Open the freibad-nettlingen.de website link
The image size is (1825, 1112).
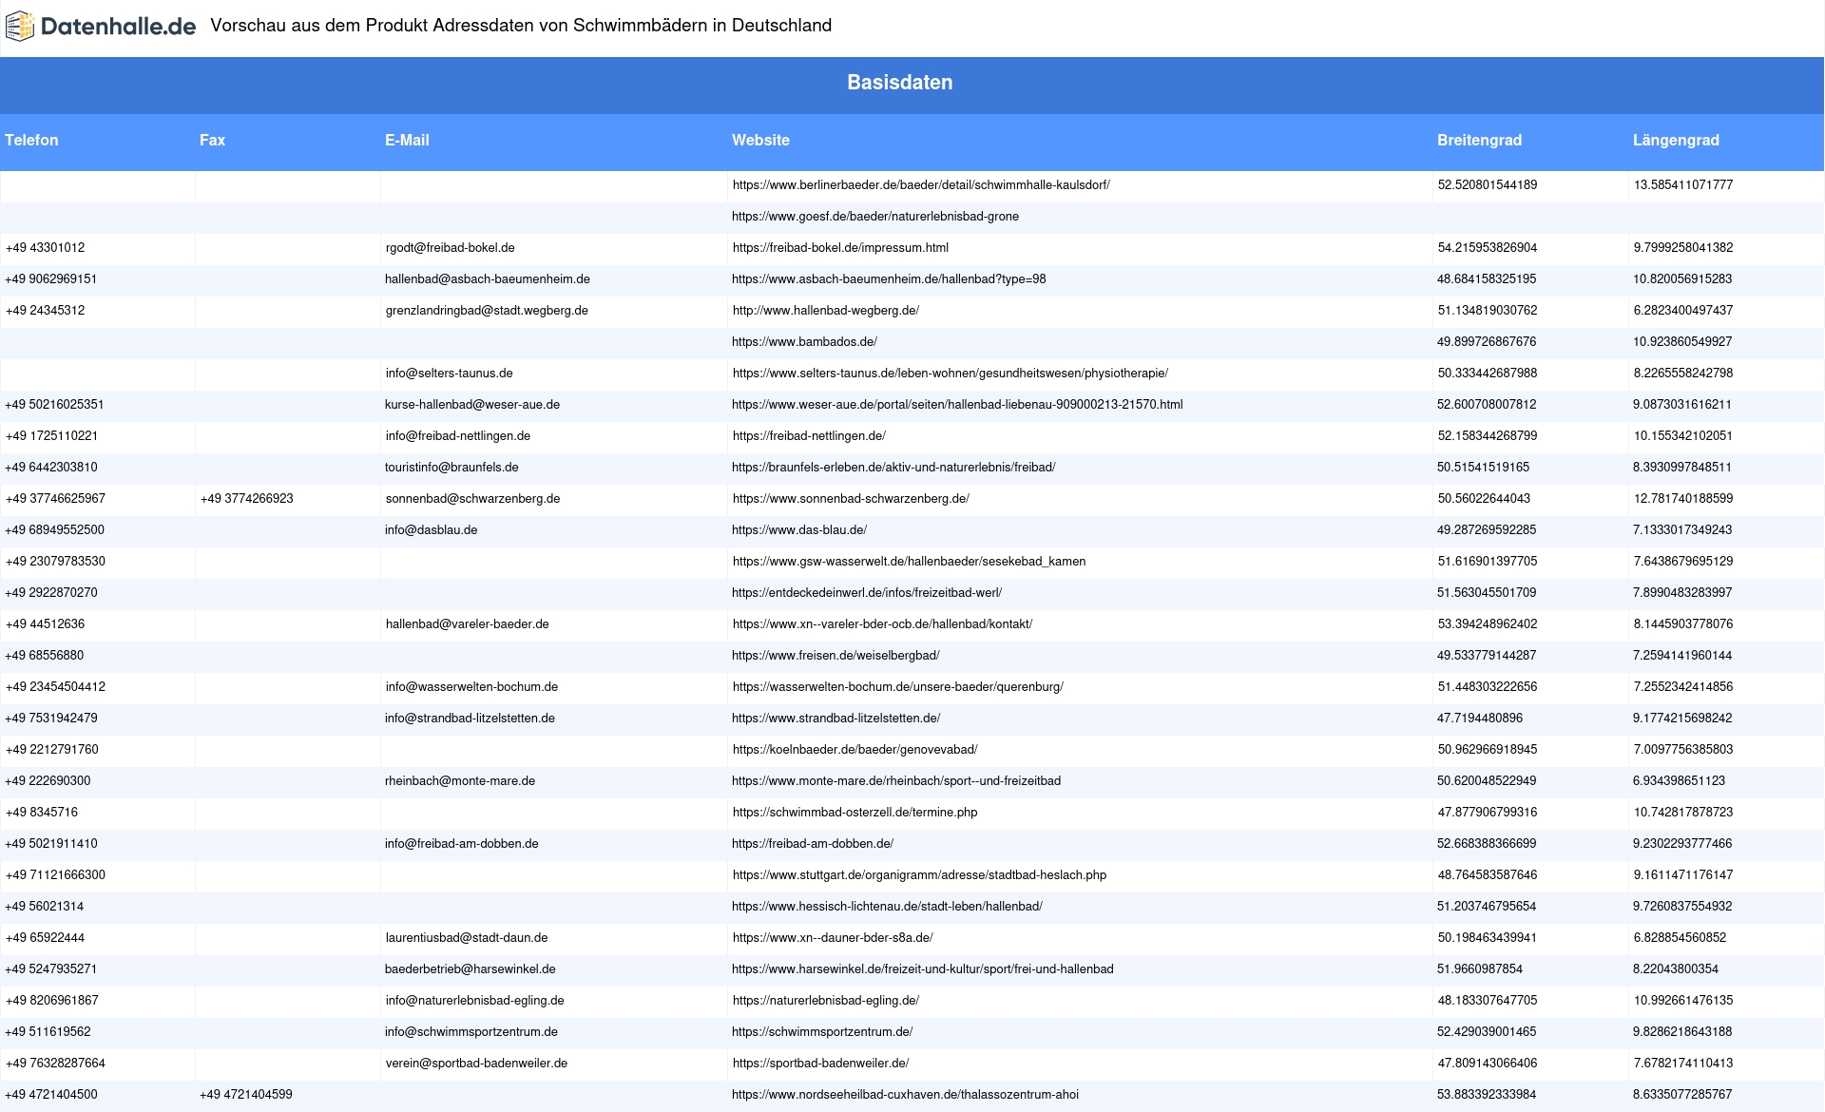pyautogui.click(x=809, y=436)
